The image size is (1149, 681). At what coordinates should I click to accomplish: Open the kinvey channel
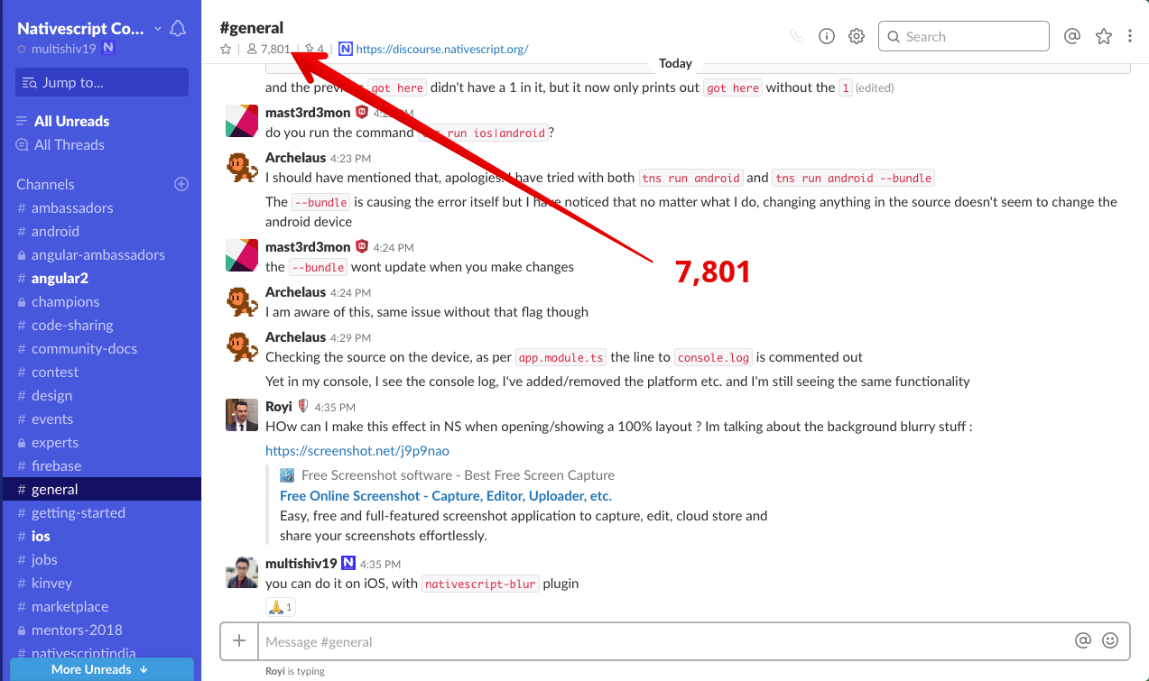pyautogui.click(x=51, y=583)
